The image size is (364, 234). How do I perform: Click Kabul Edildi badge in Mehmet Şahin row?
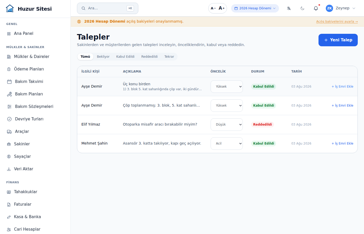click(264, 144)
